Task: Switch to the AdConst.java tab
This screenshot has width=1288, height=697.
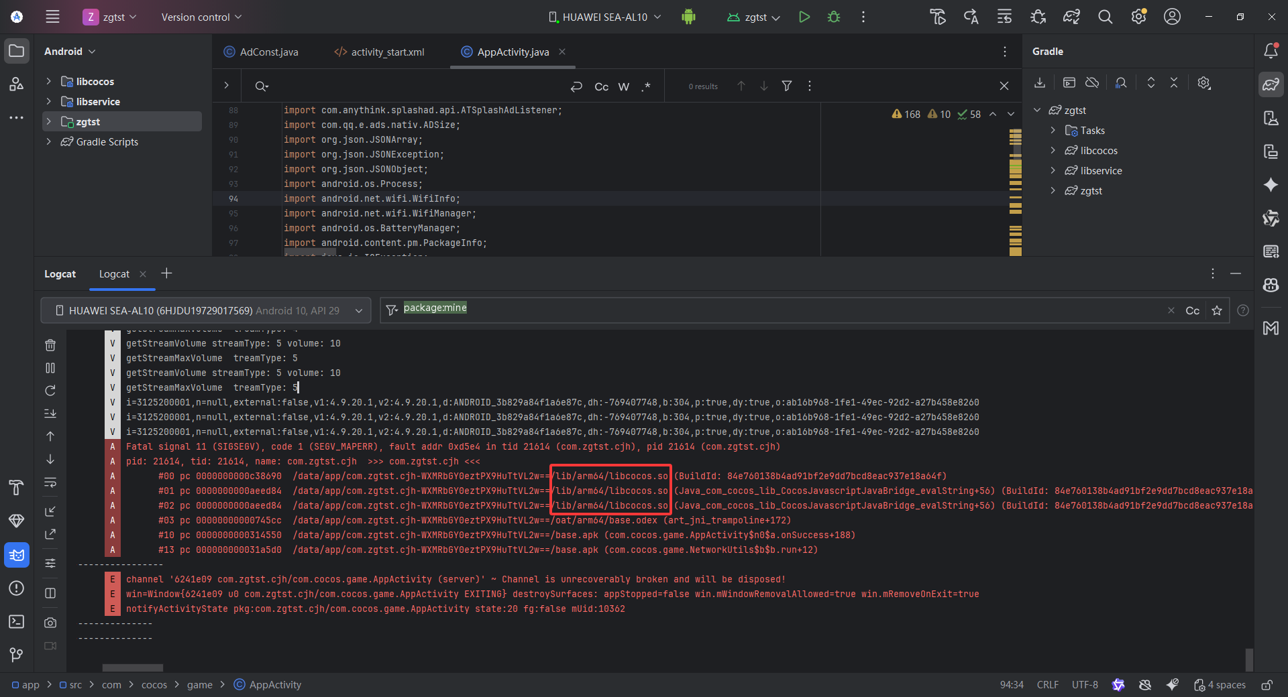Action: [x=268, y=52]
